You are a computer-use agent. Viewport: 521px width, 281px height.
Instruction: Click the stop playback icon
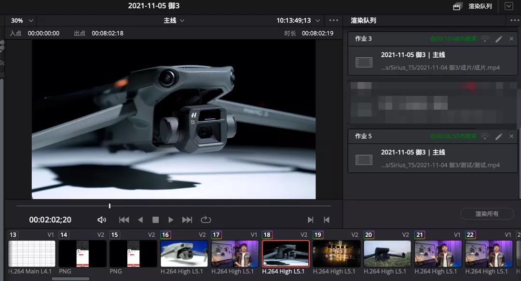click(x=155, y=219)
